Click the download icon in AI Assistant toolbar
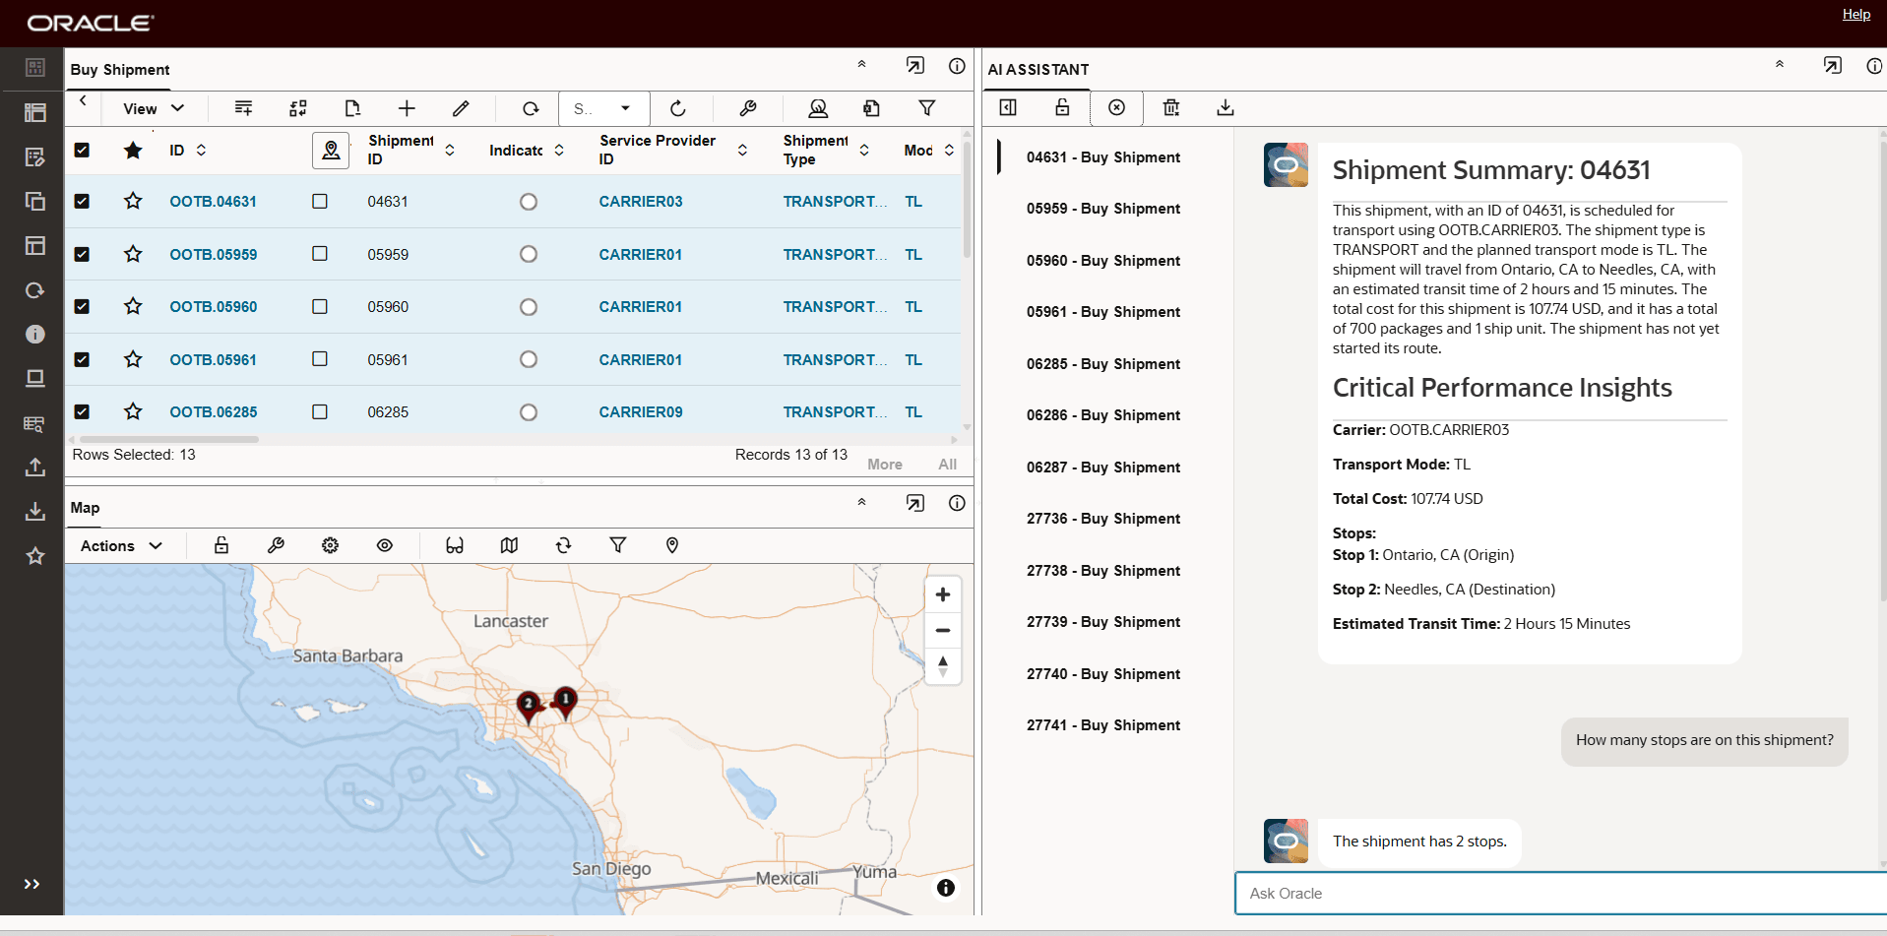Viewport: 1887px width, 936px height. click(1225, 107)
